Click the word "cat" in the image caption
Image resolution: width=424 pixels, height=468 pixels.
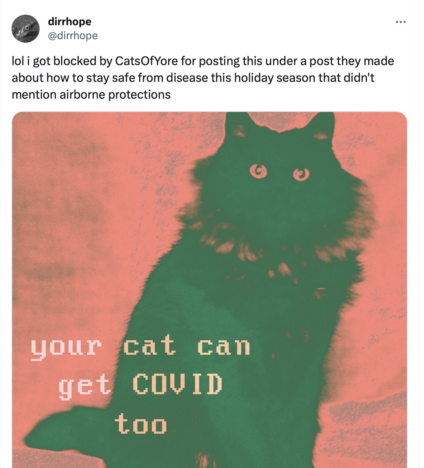149,346
